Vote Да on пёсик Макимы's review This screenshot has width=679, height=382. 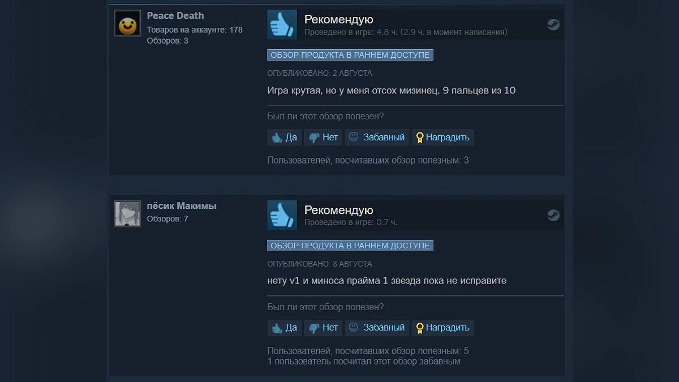point(285,328)
